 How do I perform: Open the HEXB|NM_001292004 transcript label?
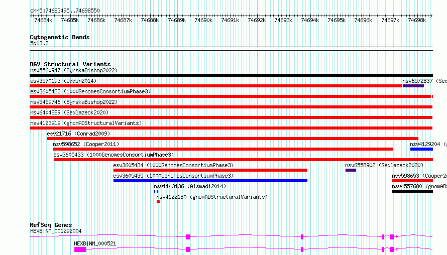point(56,231)
